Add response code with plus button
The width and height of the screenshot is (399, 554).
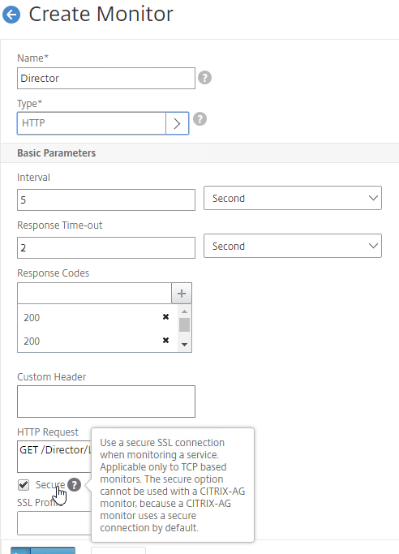(x=182, y=294)
